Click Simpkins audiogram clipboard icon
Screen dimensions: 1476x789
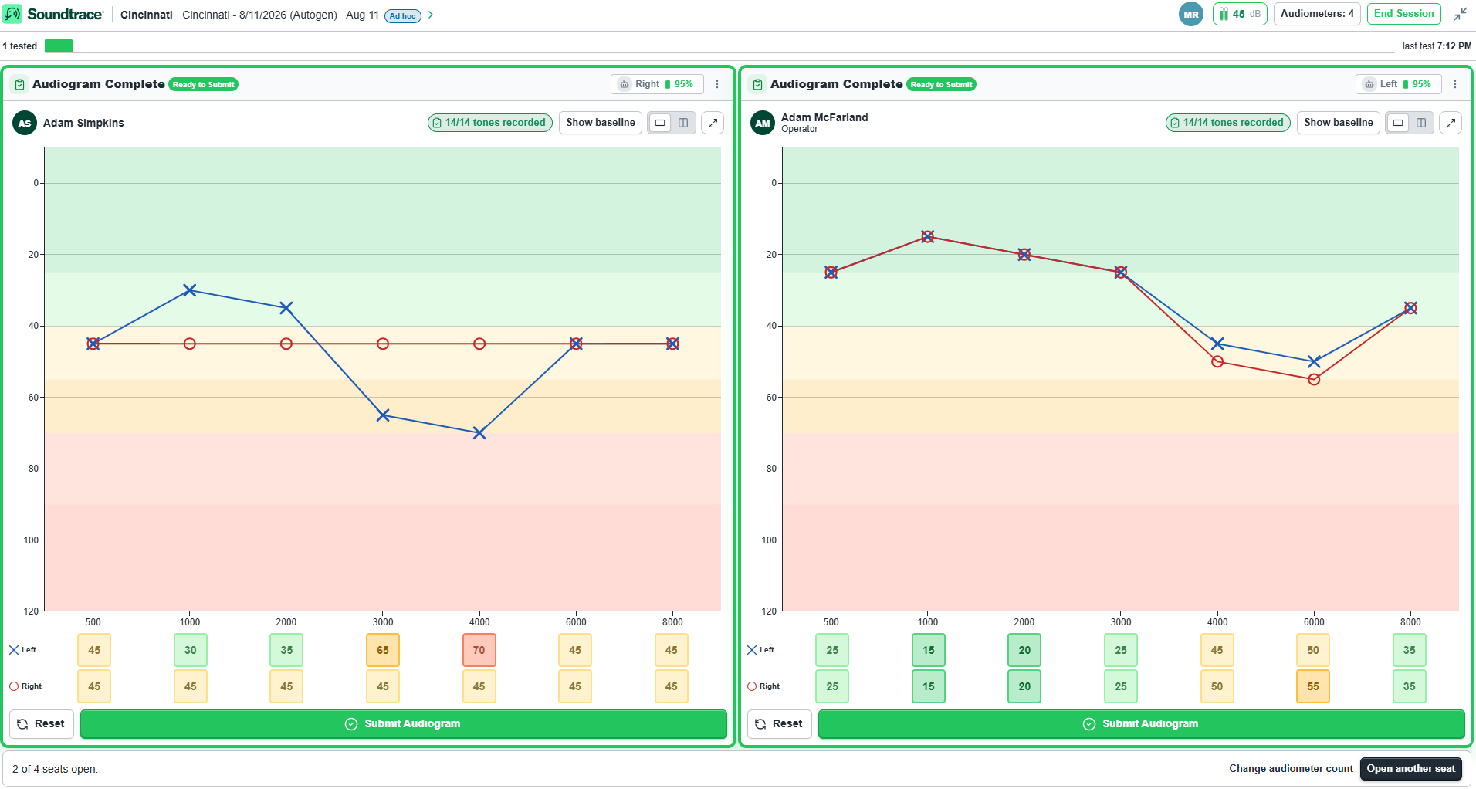(19, 84)
